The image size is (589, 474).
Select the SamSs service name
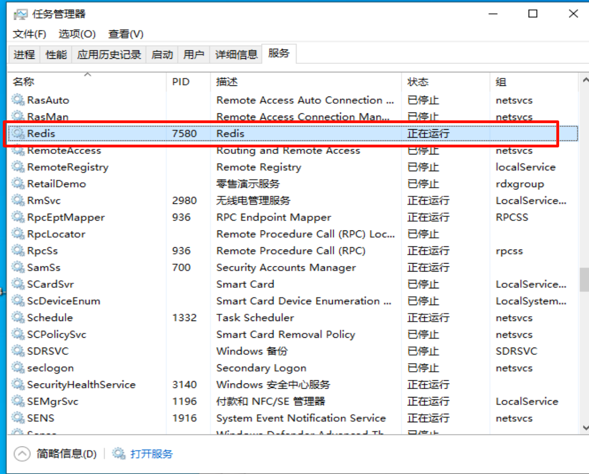click(44, 267)
